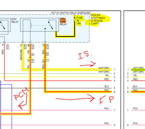The height and width of the screenshot is (129, 145).
Task: Click terminal number '28C' on the RED wire
Action: pos(43,61)
